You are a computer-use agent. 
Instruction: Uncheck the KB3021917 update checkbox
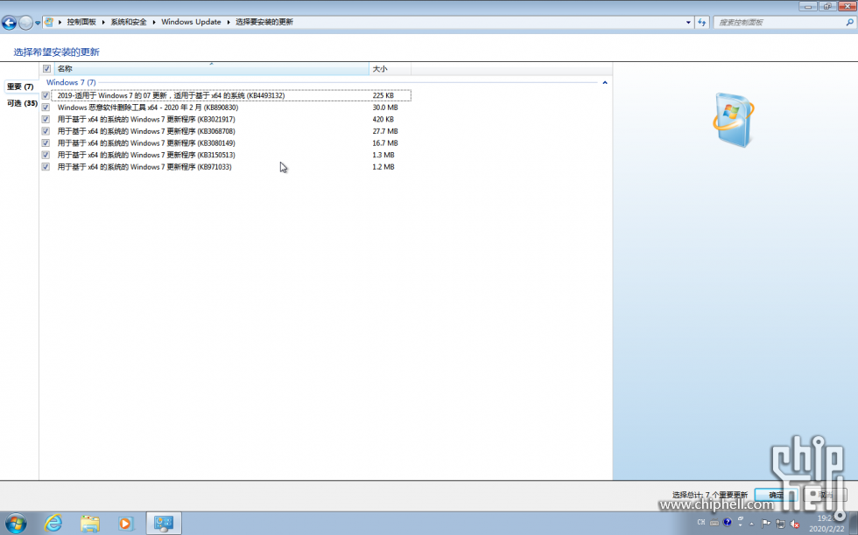46,119
